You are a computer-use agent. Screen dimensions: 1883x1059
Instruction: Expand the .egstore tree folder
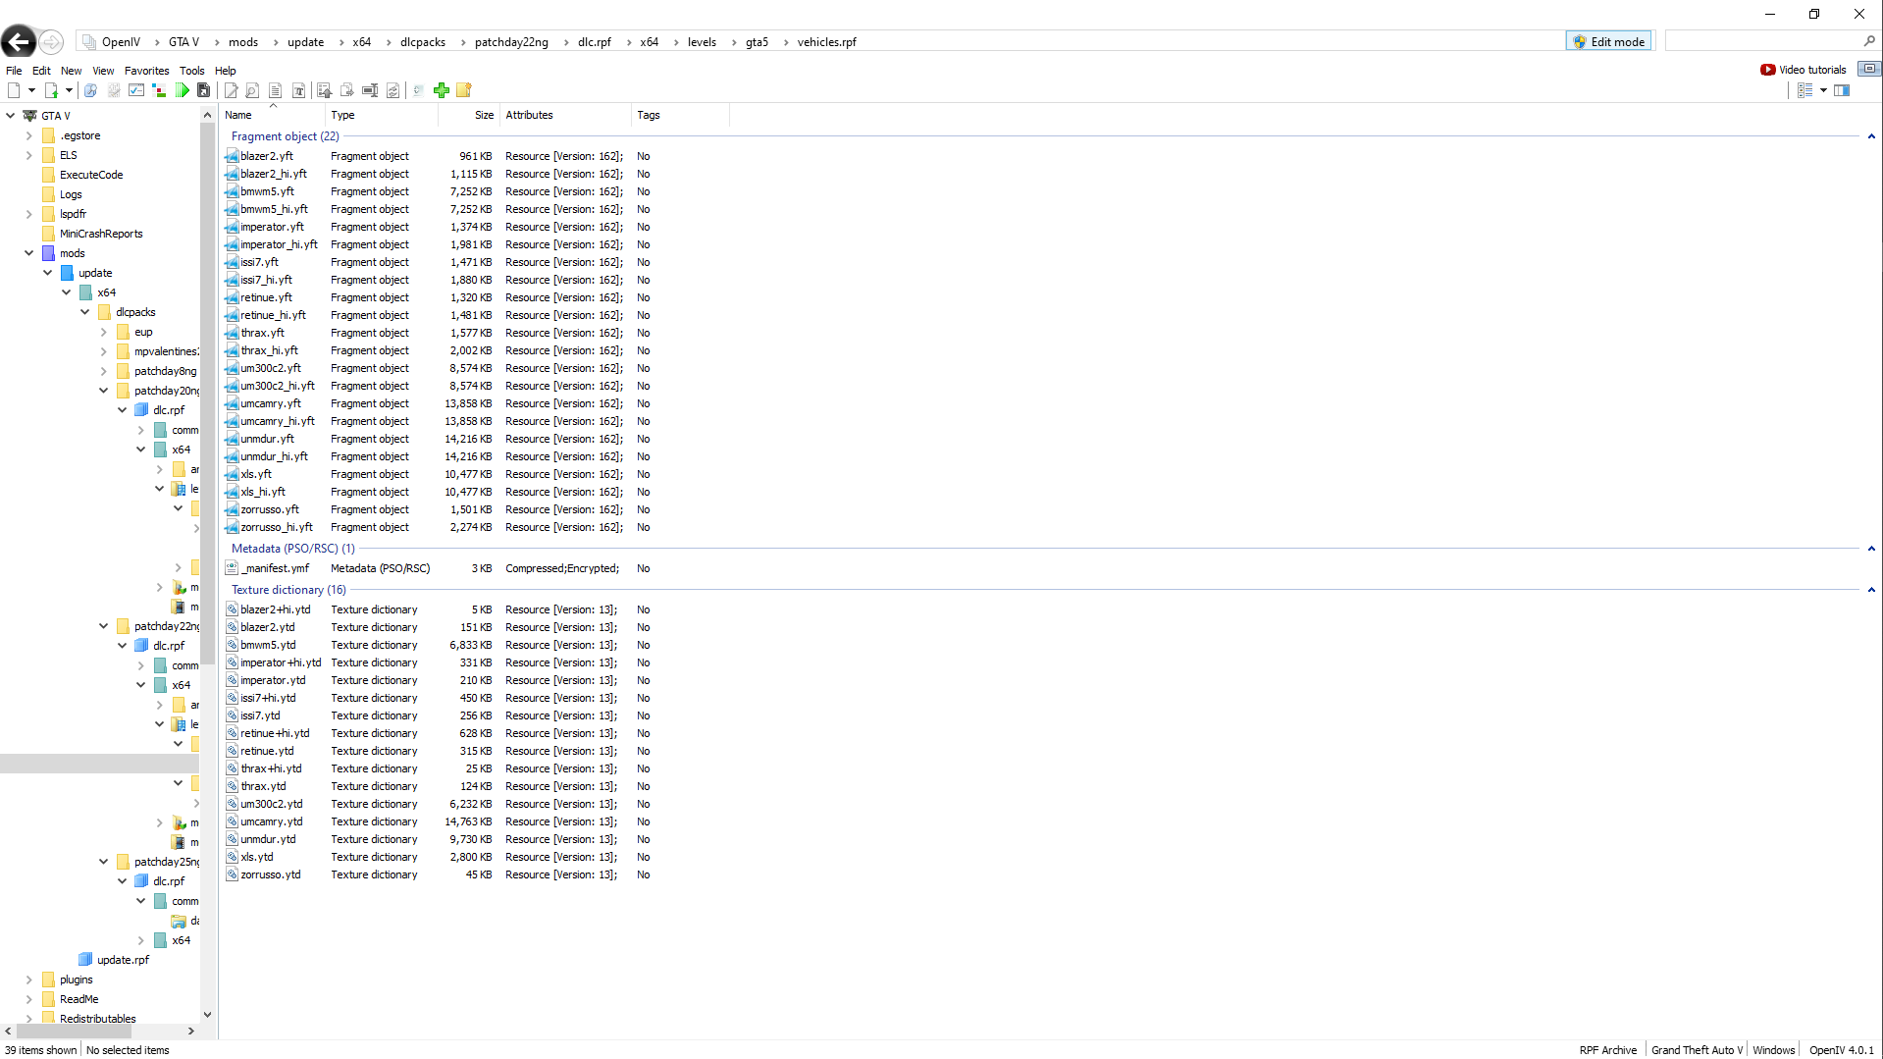point(28,135)
